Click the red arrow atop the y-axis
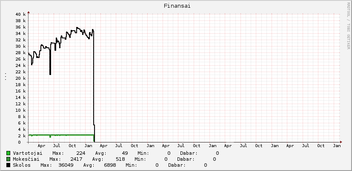The image size is (352, 171). point(28,12)
